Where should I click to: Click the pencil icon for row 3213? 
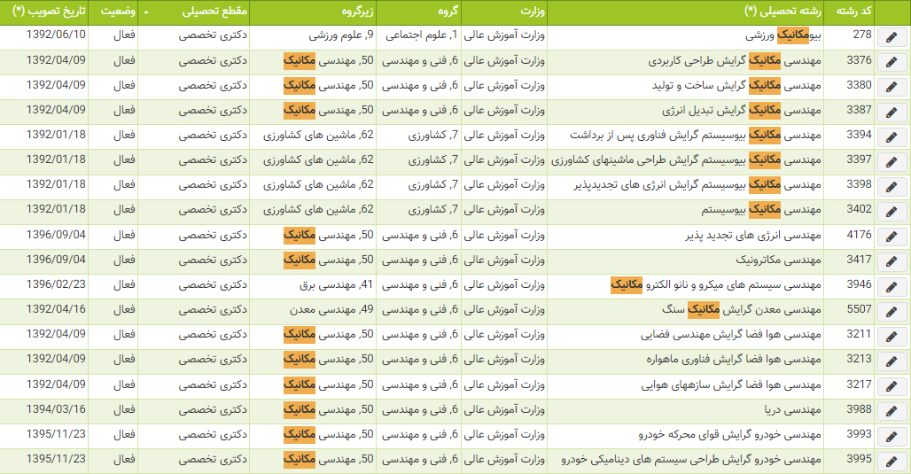pos(892,361)
